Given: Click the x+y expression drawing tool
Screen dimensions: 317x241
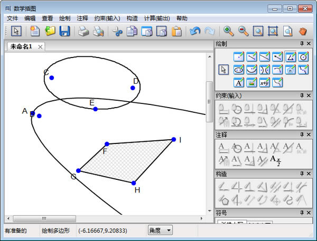Looking at the screenshot, I should [x=264, y=82].
